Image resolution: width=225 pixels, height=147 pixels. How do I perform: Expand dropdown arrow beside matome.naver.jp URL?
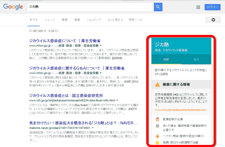[93, 128]
